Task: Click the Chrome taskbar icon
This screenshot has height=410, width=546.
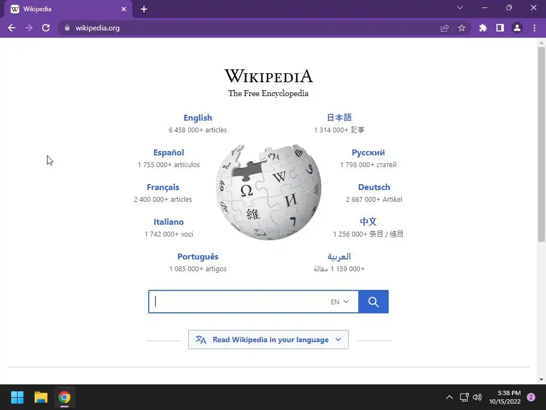Action: coord(65,397)
